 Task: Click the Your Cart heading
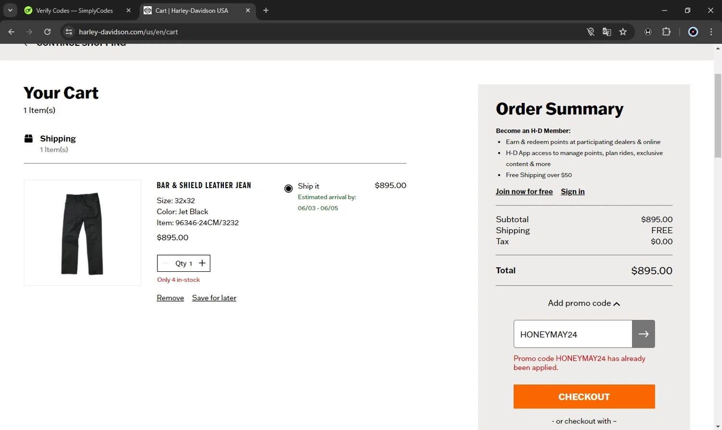(61, 93)
